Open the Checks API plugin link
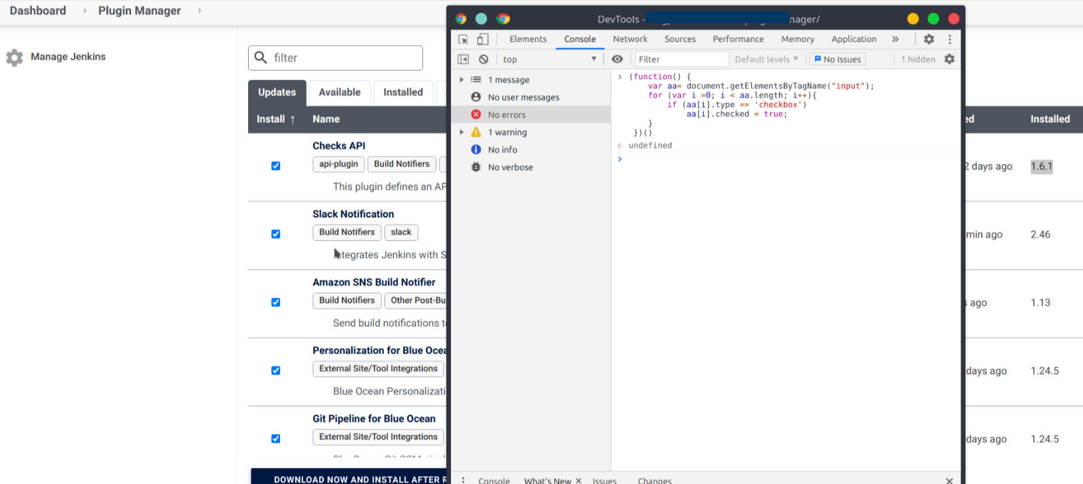 pyautogui.click(x=339, y=146)
